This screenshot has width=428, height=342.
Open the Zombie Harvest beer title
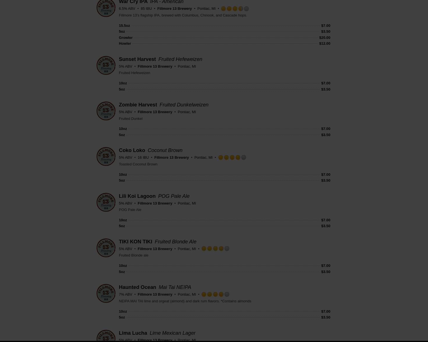tap(138, 105)
